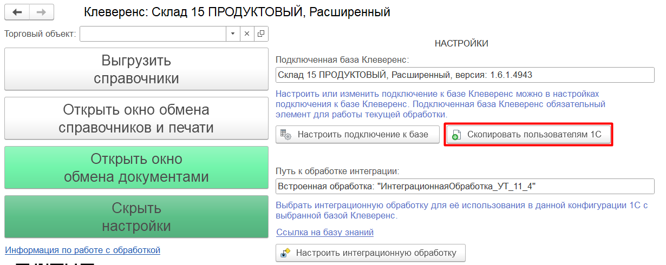Click the Торговый объект: label
This screenshot has height=265, width=666.
41,34
